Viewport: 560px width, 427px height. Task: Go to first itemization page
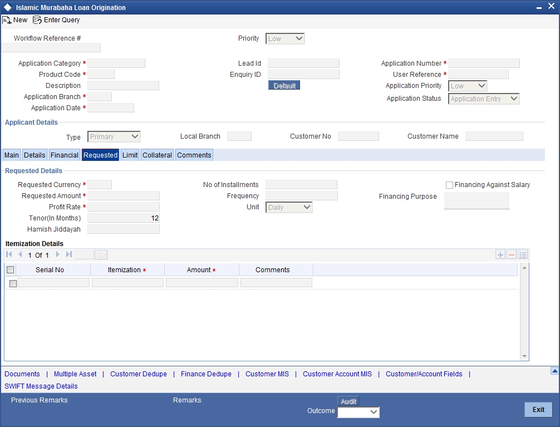coord(9,254)
